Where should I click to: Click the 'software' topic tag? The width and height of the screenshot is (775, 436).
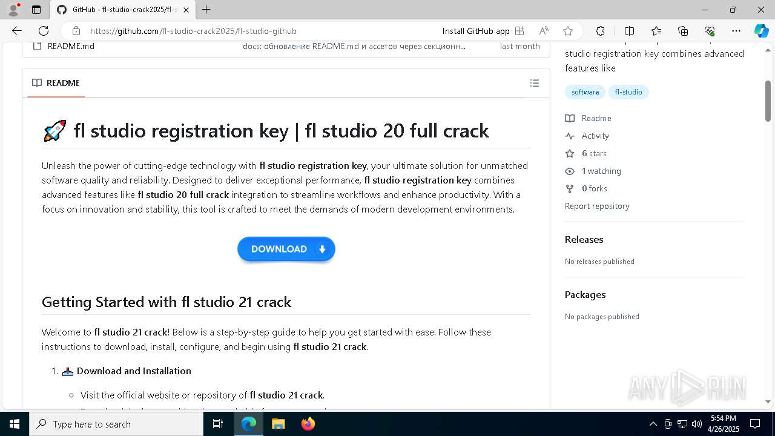pyautogui.click(x=585, y=92)
